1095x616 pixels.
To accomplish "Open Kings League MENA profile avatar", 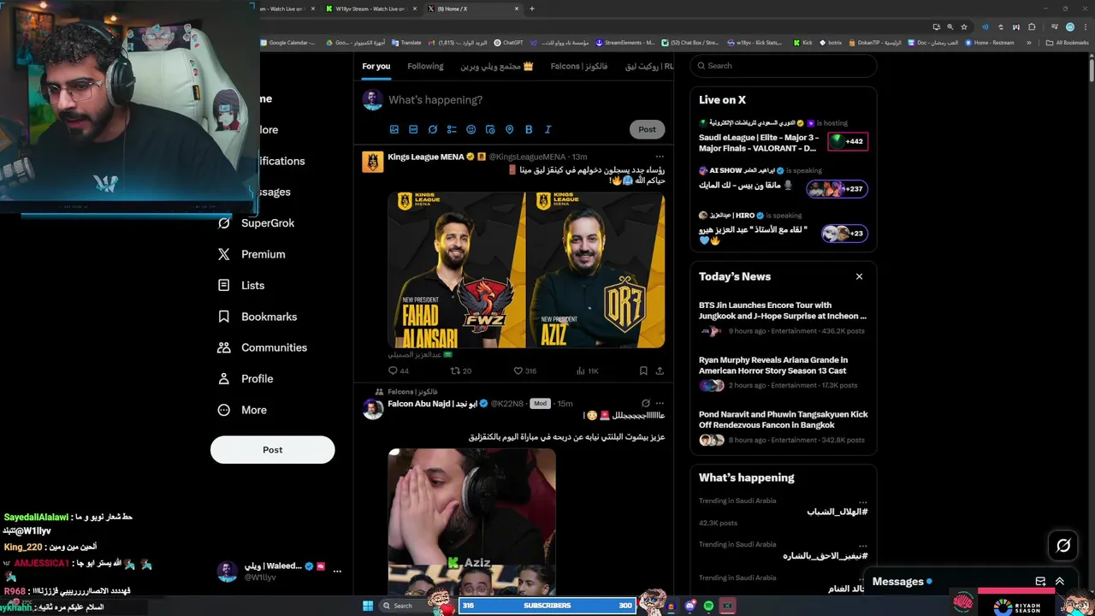I will [x=373, y=162].
